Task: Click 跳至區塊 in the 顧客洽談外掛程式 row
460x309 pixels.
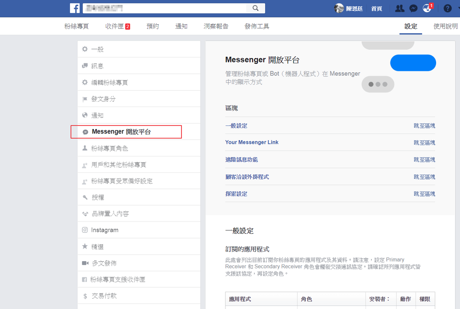Action: click(x=424, y=177)
